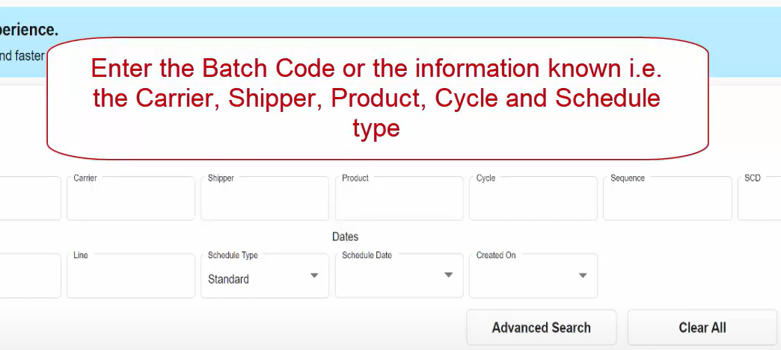Open the Created On dropdown

click(x=524, y=276)
